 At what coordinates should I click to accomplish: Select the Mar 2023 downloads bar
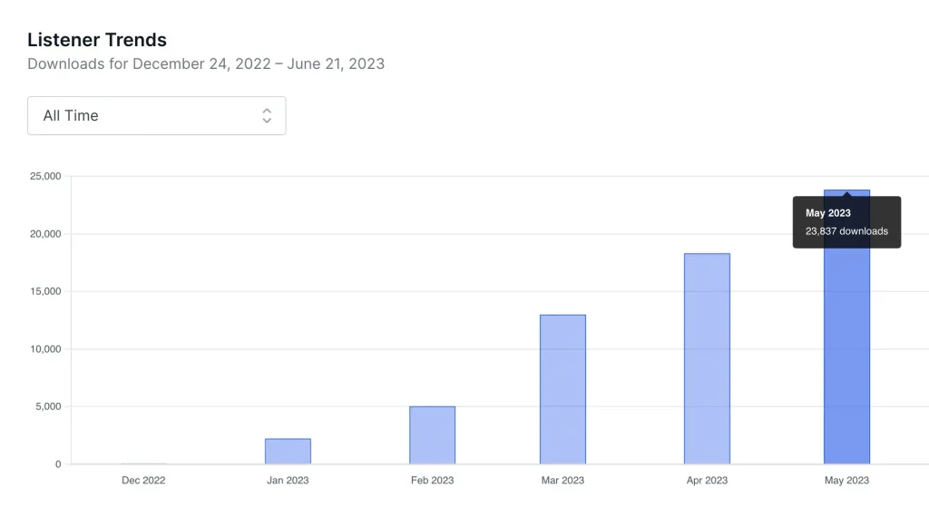562,390
